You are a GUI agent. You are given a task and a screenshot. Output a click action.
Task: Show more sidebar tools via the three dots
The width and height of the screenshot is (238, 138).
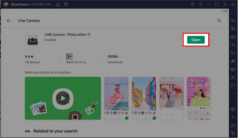(x=233, y=93)
